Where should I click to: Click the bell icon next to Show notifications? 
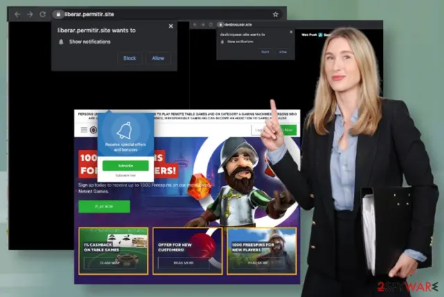[61, 42]
